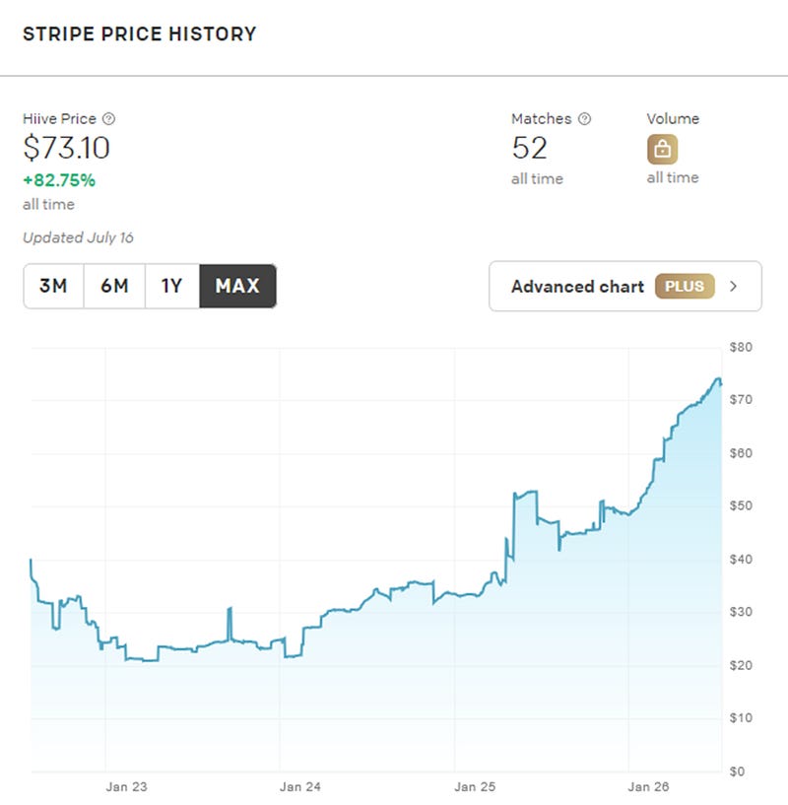The width and height of the screenshot is (788, 805).
Task: Click the Matches count 52
Action: pyautogui.click(x=529, y=148)
